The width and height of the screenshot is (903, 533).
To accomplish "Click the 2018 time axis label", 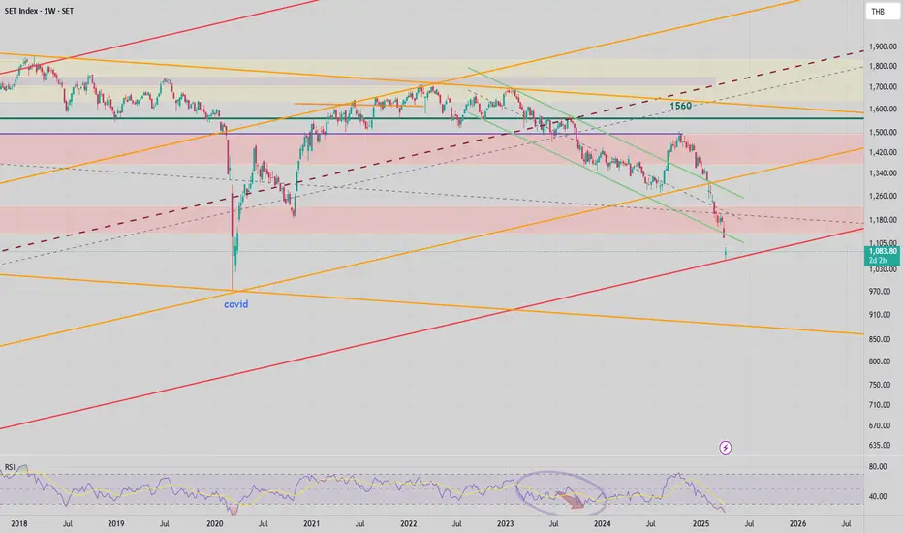I will tap(19, 523).
